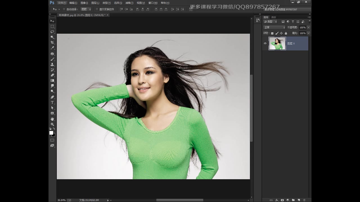Select the Magic Wand tool
The width and height of the screenshot is (360, 202).
point(52,37)
